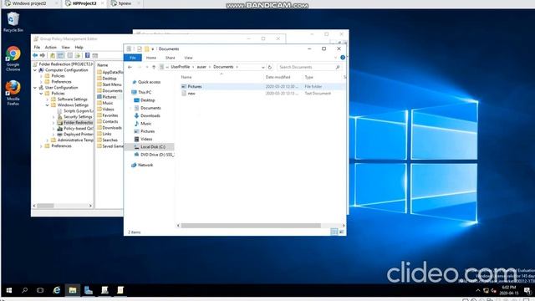Launch Internet Explorer from taskbar

[57, 290]
